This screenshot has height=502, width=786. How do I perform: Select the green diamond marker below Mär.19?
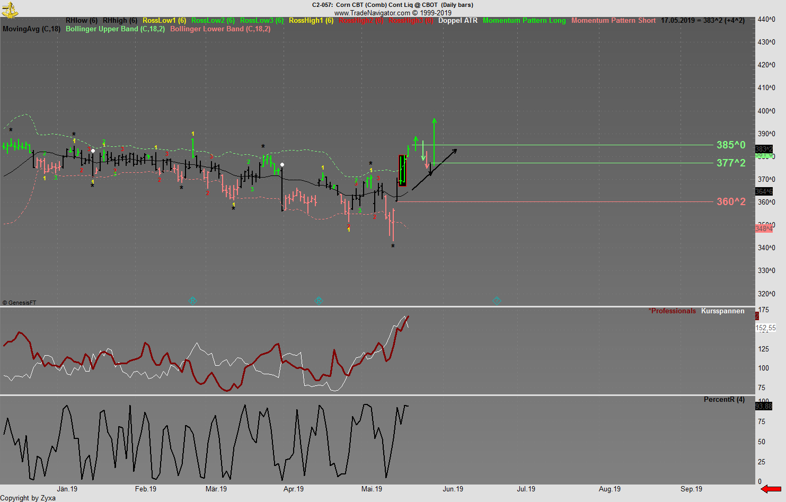[192, 301]
